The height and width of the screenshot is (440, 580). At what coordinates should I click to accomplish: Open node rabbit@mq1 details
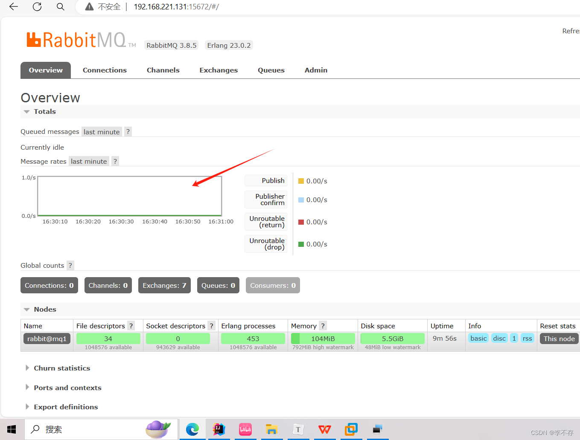pos(47,339)
